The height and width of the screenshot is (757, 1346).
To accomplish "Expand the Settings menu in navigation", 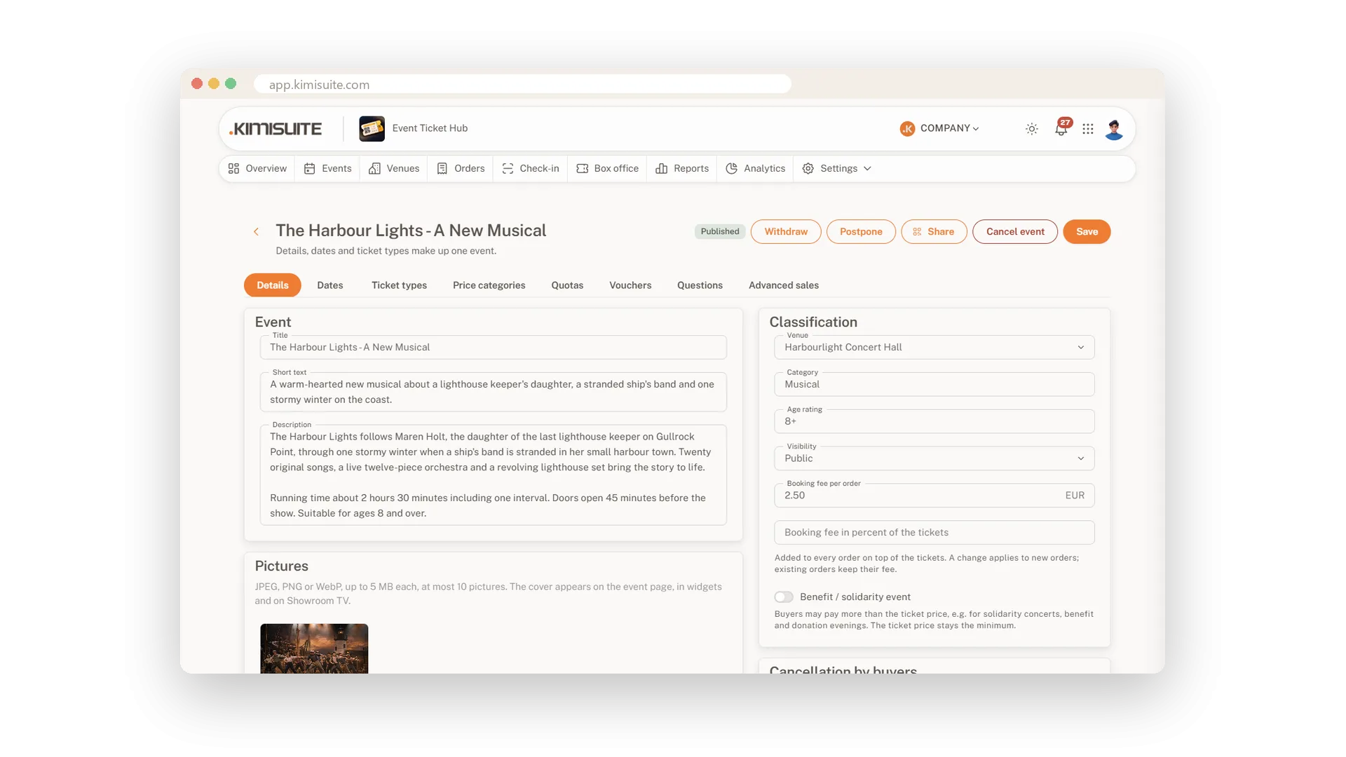I will click(837, 169).
